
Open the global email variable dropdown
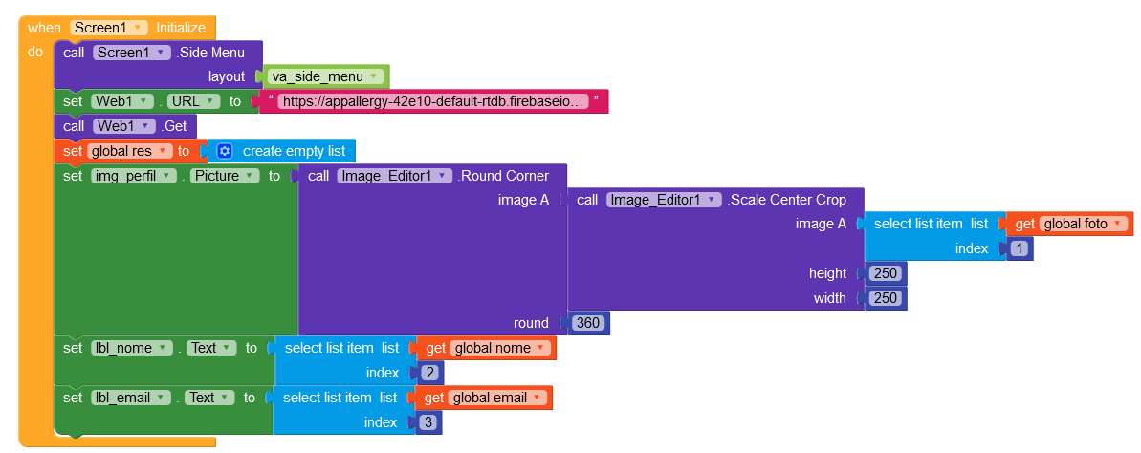pos(497,398)
